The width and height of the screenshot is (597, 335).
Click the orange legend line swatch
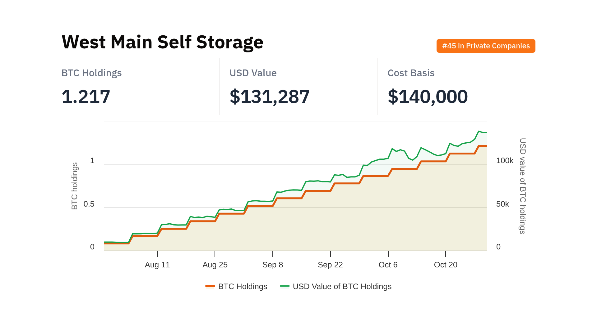click(210, 286)
